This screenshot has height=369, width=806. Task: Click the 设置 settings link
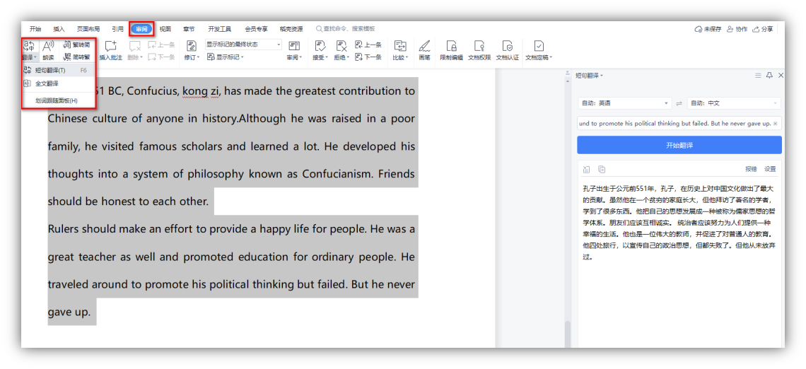coord(770,169)
